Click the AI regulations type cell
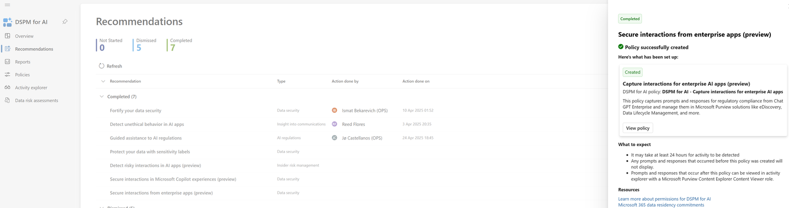The width and height of the screenshot is (789, 208). coord(289,138)
